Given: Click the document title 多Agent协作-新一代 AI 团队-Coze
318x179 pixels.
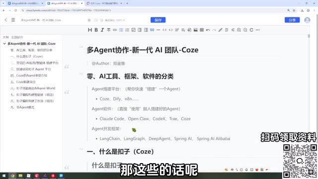Looking at the screenshot, I should [x=143, y=50].
